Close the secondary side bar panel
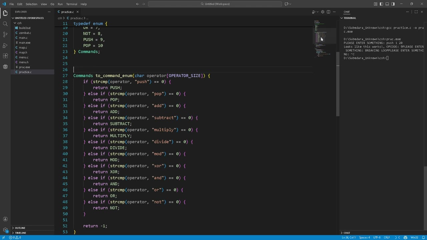This screenshot has height=240, width=427. 422,12
